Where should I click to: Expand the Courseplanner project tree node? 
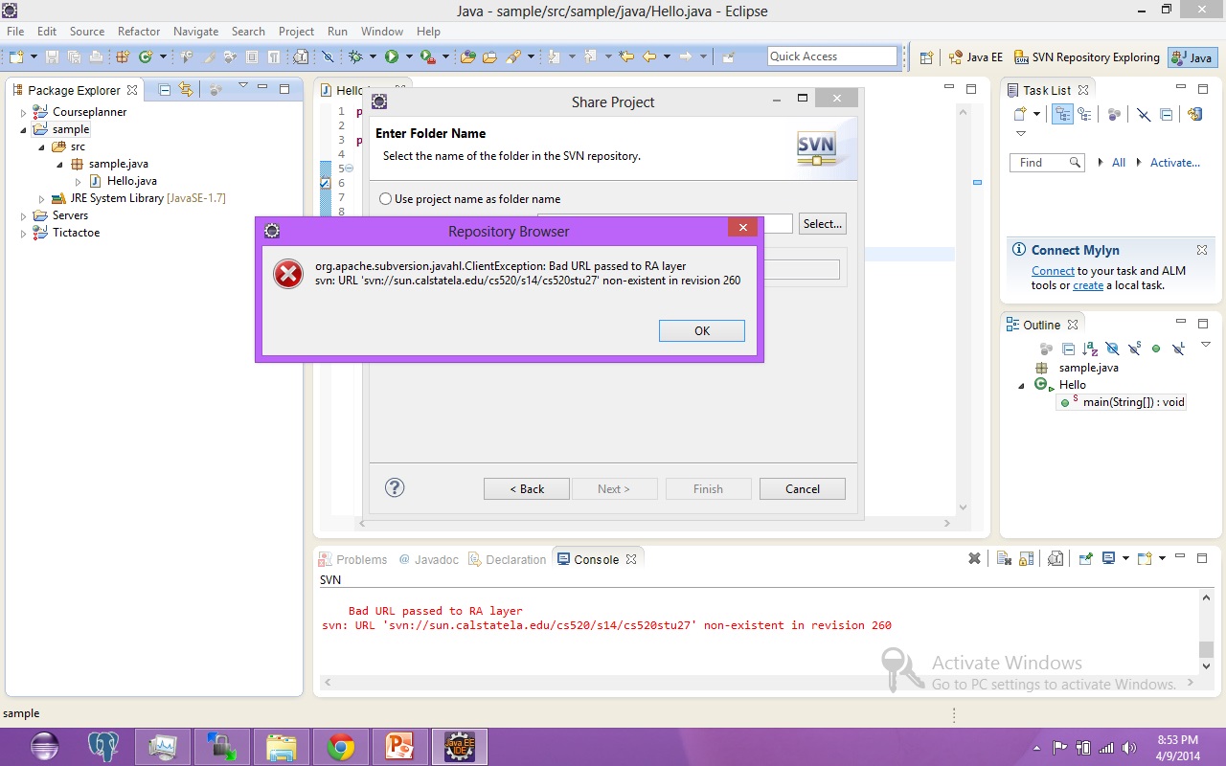[x=24, y=112]
